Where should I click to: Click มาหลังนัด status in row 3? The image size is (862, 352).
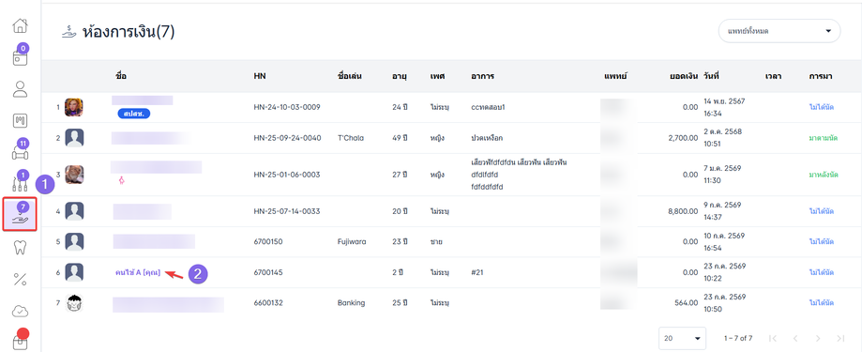point(824,175)
